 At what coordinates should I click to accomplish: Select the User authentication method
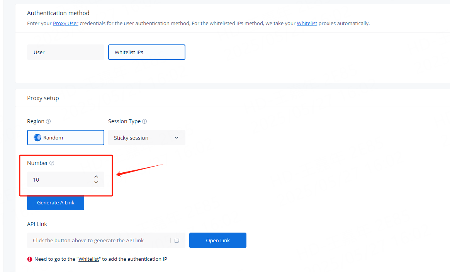tap(65, 52)
